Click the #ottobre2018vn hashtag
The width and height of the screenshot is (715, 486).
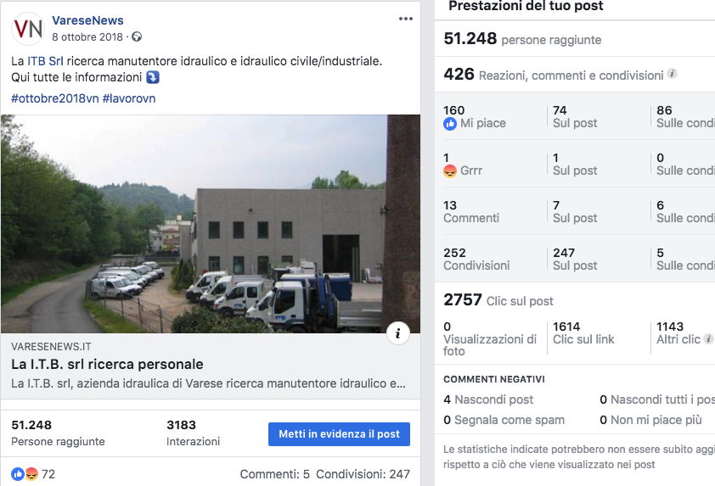54,98
